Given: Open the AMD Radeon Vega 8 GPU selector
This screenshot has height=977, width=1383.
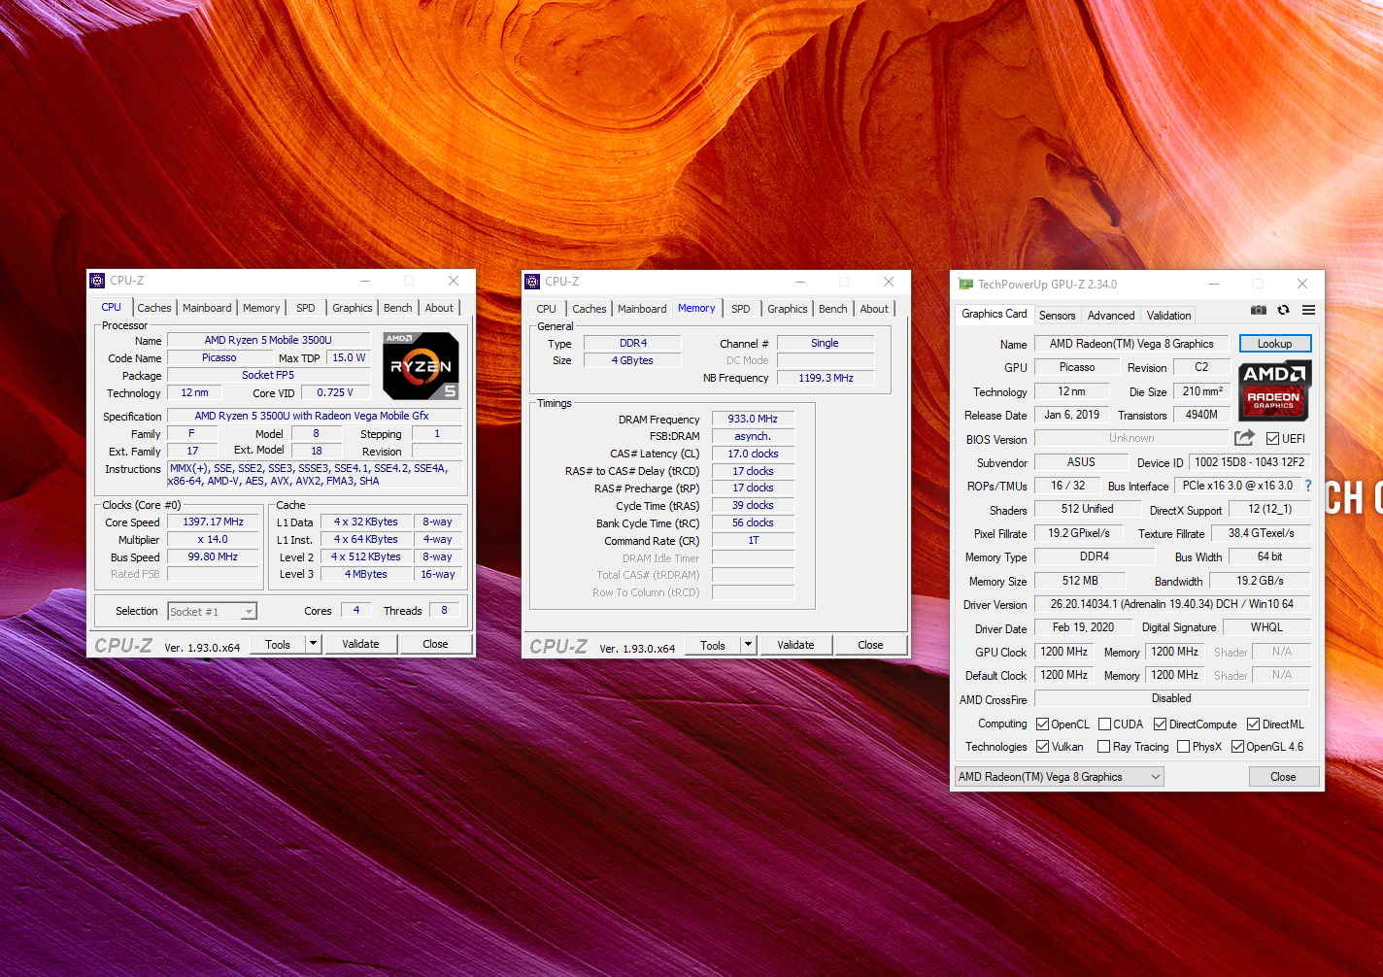Looking at the screenshot, I should click(1060, 777).
